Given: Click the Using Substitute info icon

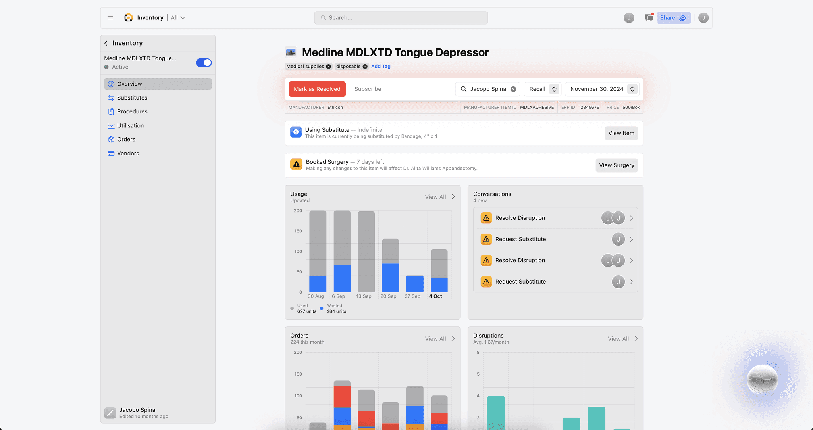Looking at the screenshot, I should (296, 132).
